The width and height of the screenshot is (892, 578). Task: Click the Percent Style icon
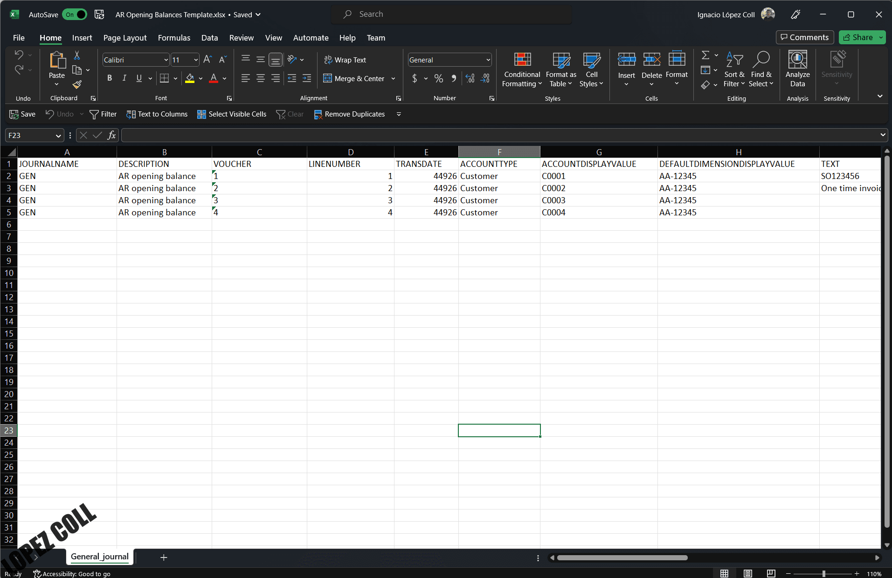click(438, 78)
